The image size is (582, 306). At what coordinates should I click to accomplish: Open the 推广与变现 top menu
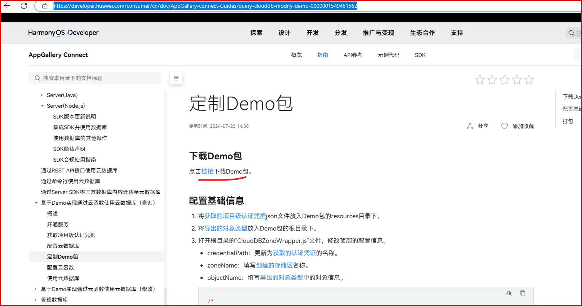(378, 33)
